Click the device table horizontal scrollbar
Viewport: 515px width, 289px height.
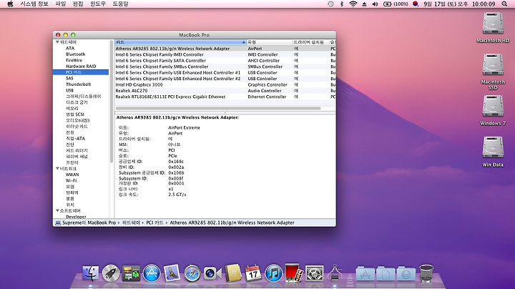pos(218,108)
